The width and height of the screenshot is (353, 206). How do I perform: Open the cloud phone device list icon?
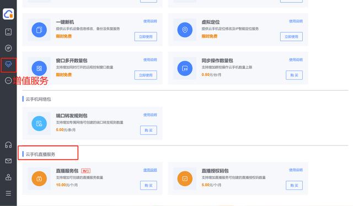point(8,32)
